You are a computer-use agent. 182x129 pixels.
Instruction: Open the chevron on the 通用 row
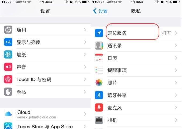[x=85, y=30]
